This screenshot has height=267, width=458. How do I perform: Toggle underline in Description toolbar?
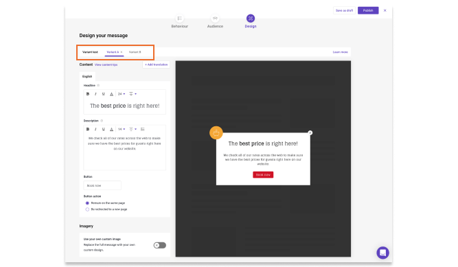tap(104, 129)
